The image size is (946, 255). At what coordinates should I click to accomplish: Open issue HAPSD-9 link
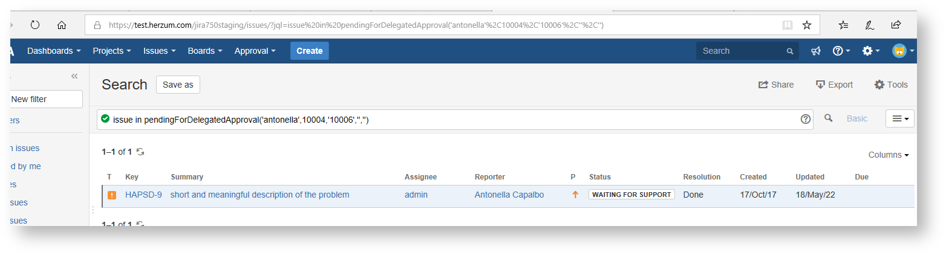[143, 195]
